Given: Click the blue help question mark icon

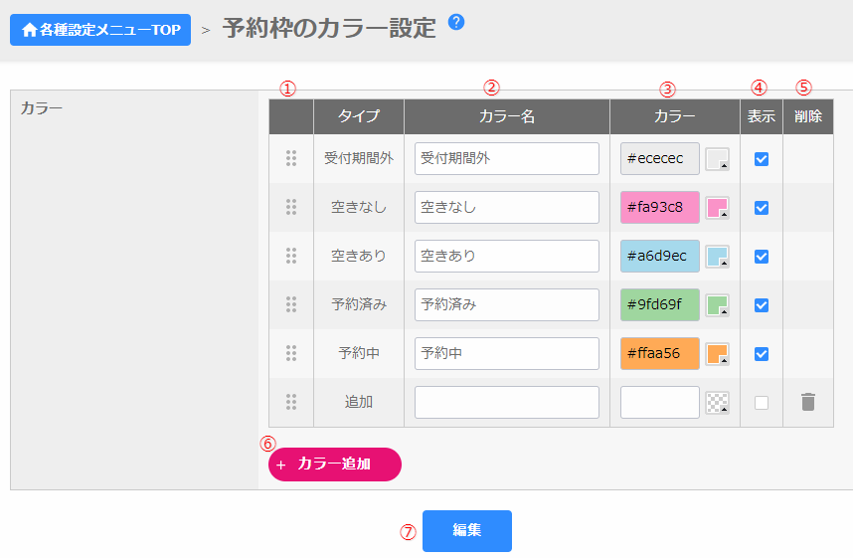Looking at the screenshot, I should (456, 22).
